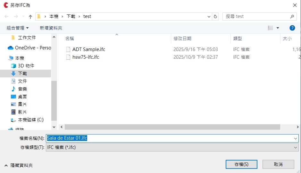Select OneDrive - Personal in sidebar
Image resolution: width=301 pixels, height=173 pixels.
pos(33,48)
